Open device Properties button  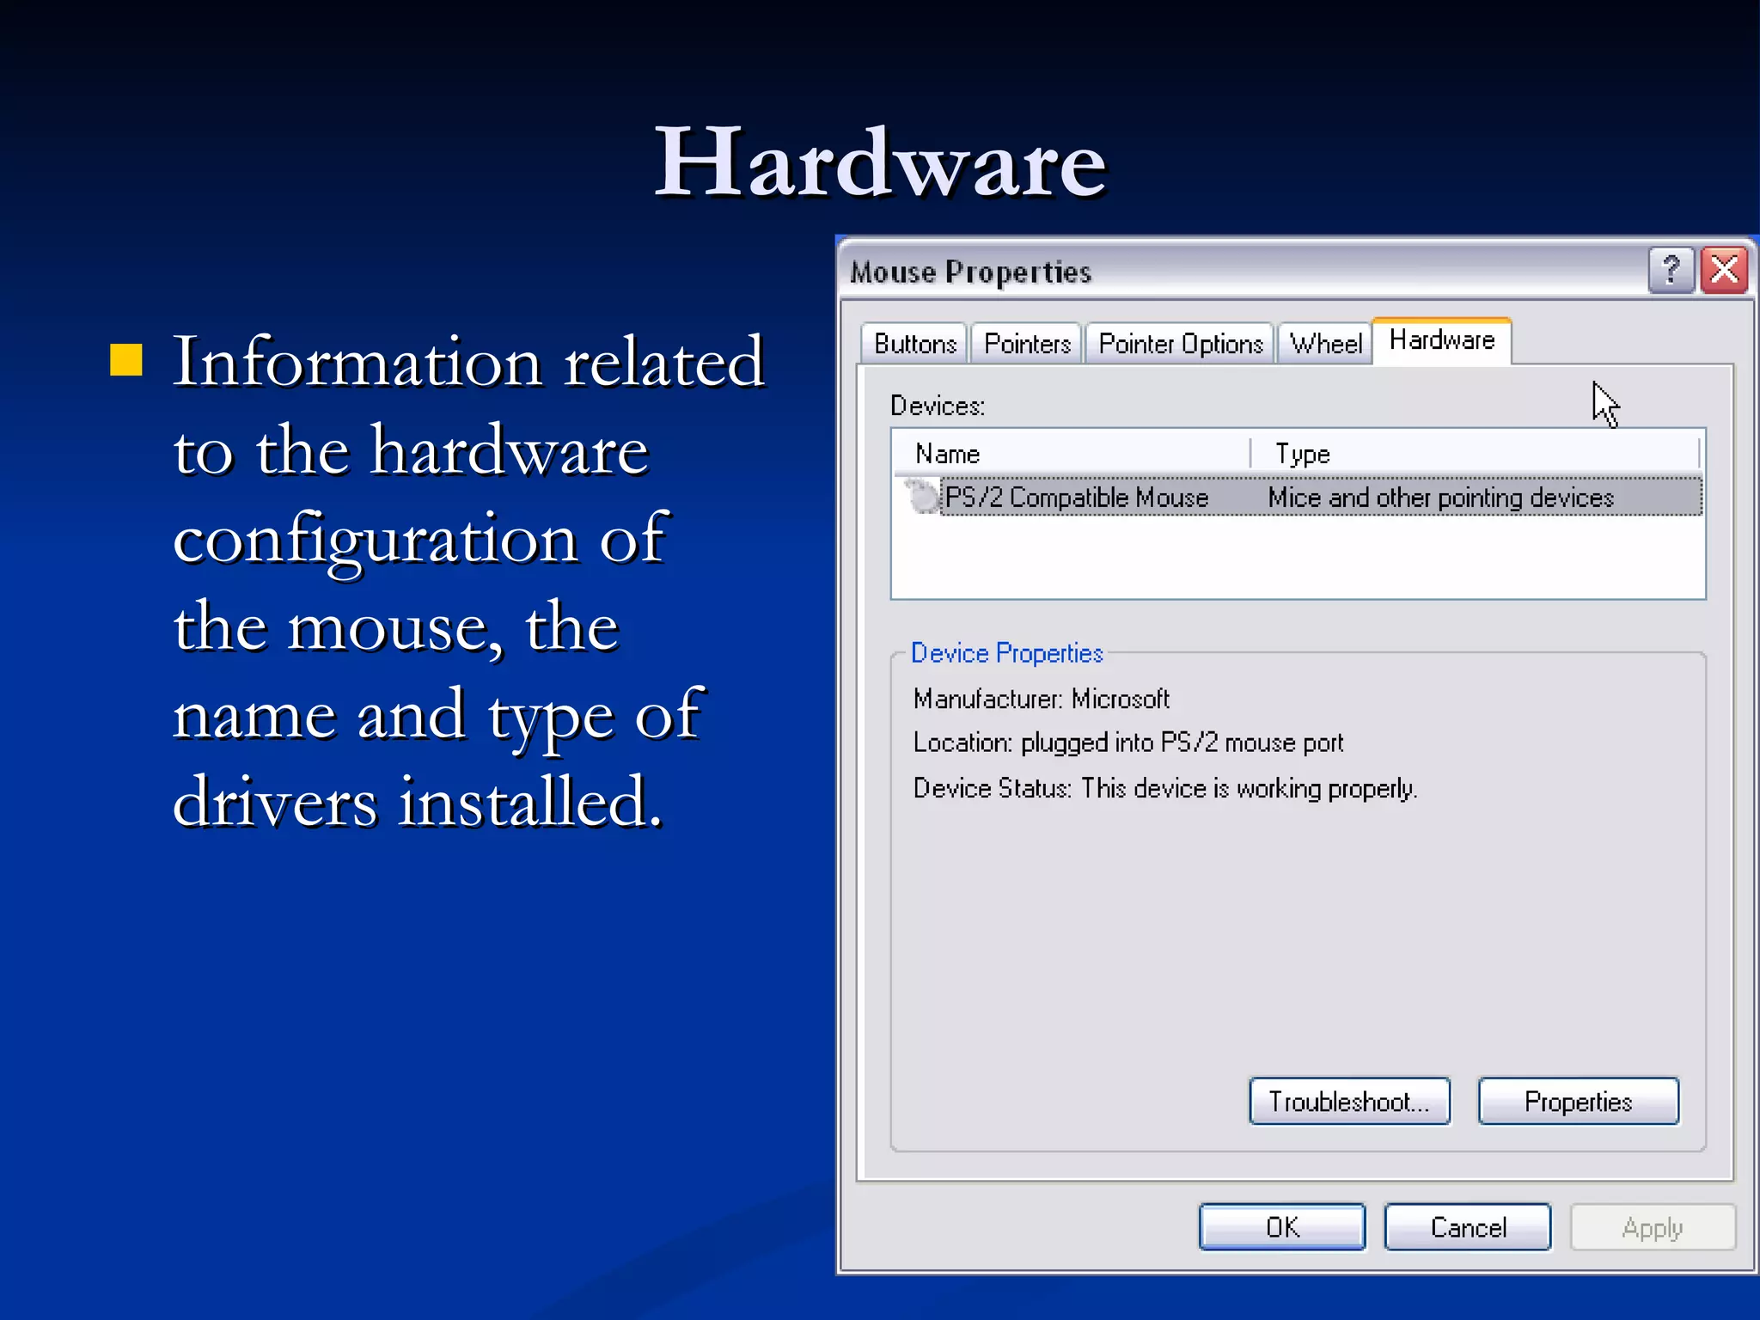[x=1578, y=1102]
